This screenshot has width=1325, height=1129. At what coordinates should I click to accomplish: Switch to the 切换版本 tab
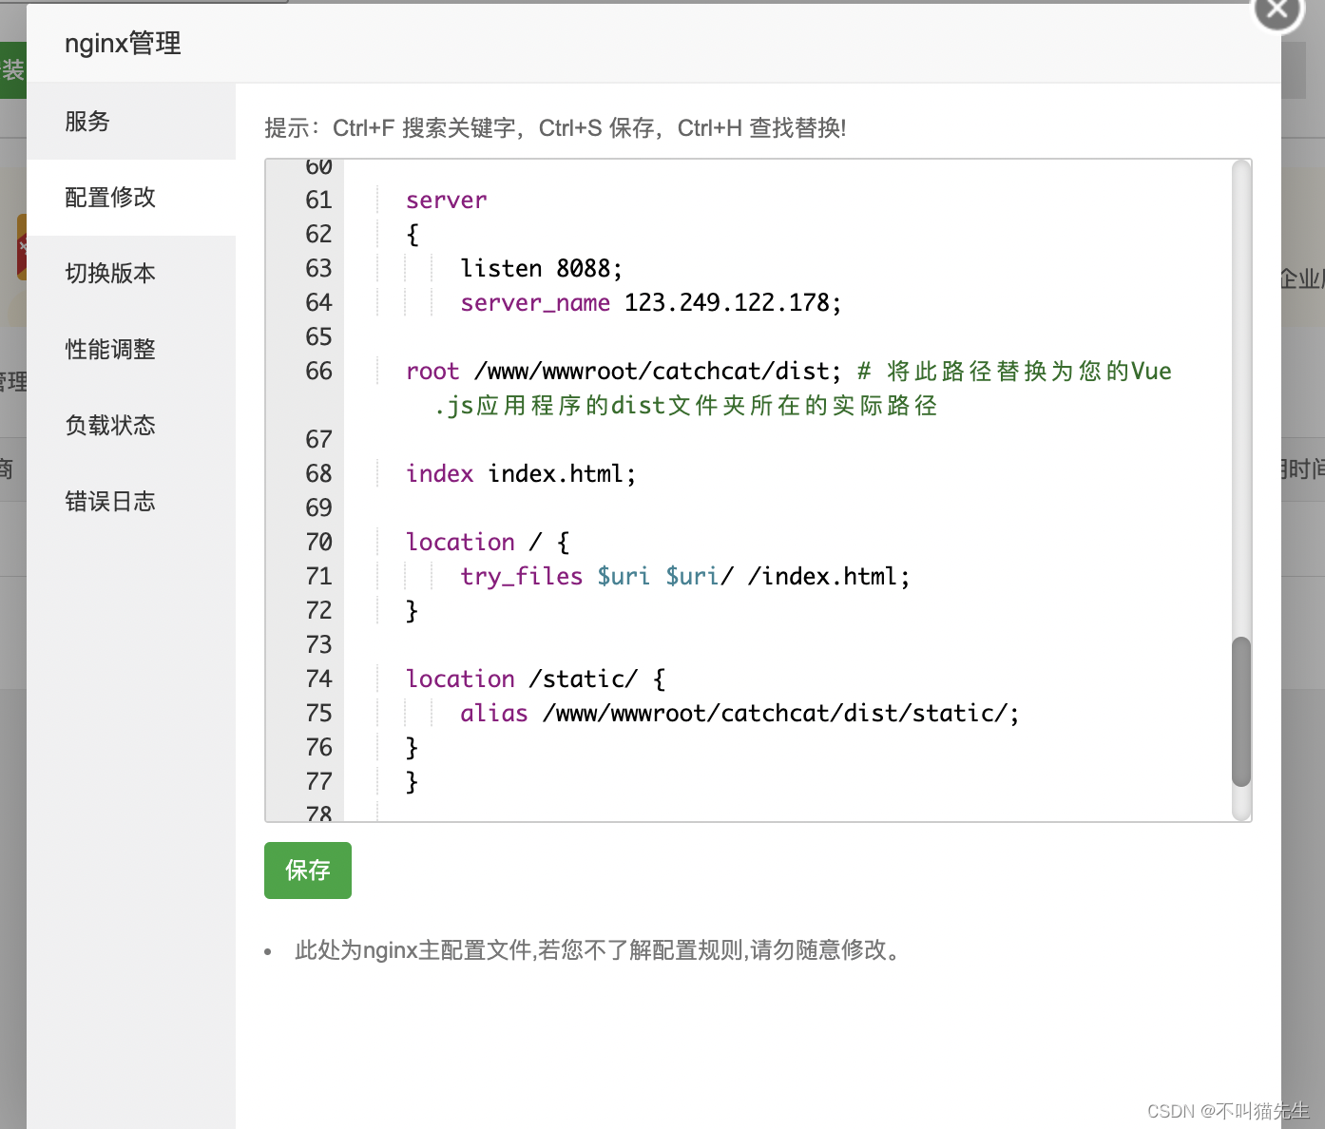coord(131,274)
